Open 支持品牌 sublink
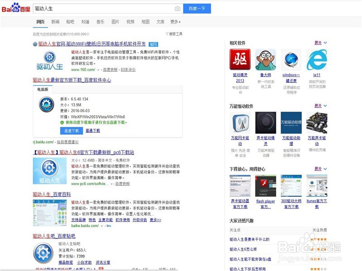The image size is (362, 271). (78, 220)
